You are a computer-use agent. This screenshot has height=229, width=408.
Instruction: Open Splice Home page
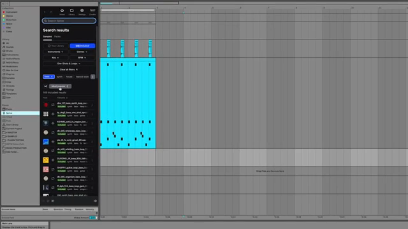62,12
